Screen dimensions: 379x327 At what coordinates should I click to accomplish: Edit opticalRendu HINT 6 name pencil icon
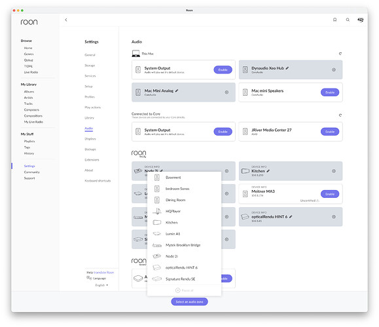291,217
